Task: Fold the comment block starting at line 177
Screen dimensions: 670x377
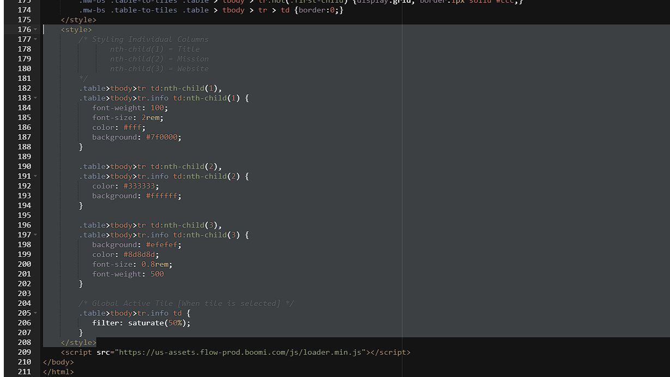Action: click(x=35, y=39)
